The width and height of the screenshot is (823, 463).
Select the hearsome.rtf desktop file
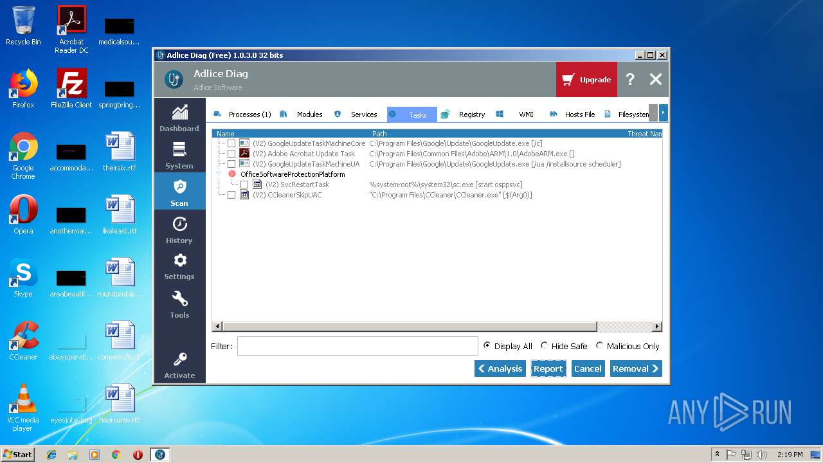coord(120,403)
